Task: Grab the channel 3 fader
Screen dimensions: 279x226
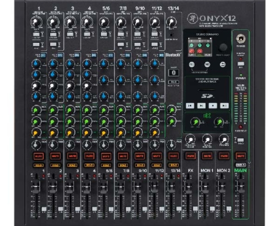Action: pos(69,186)
